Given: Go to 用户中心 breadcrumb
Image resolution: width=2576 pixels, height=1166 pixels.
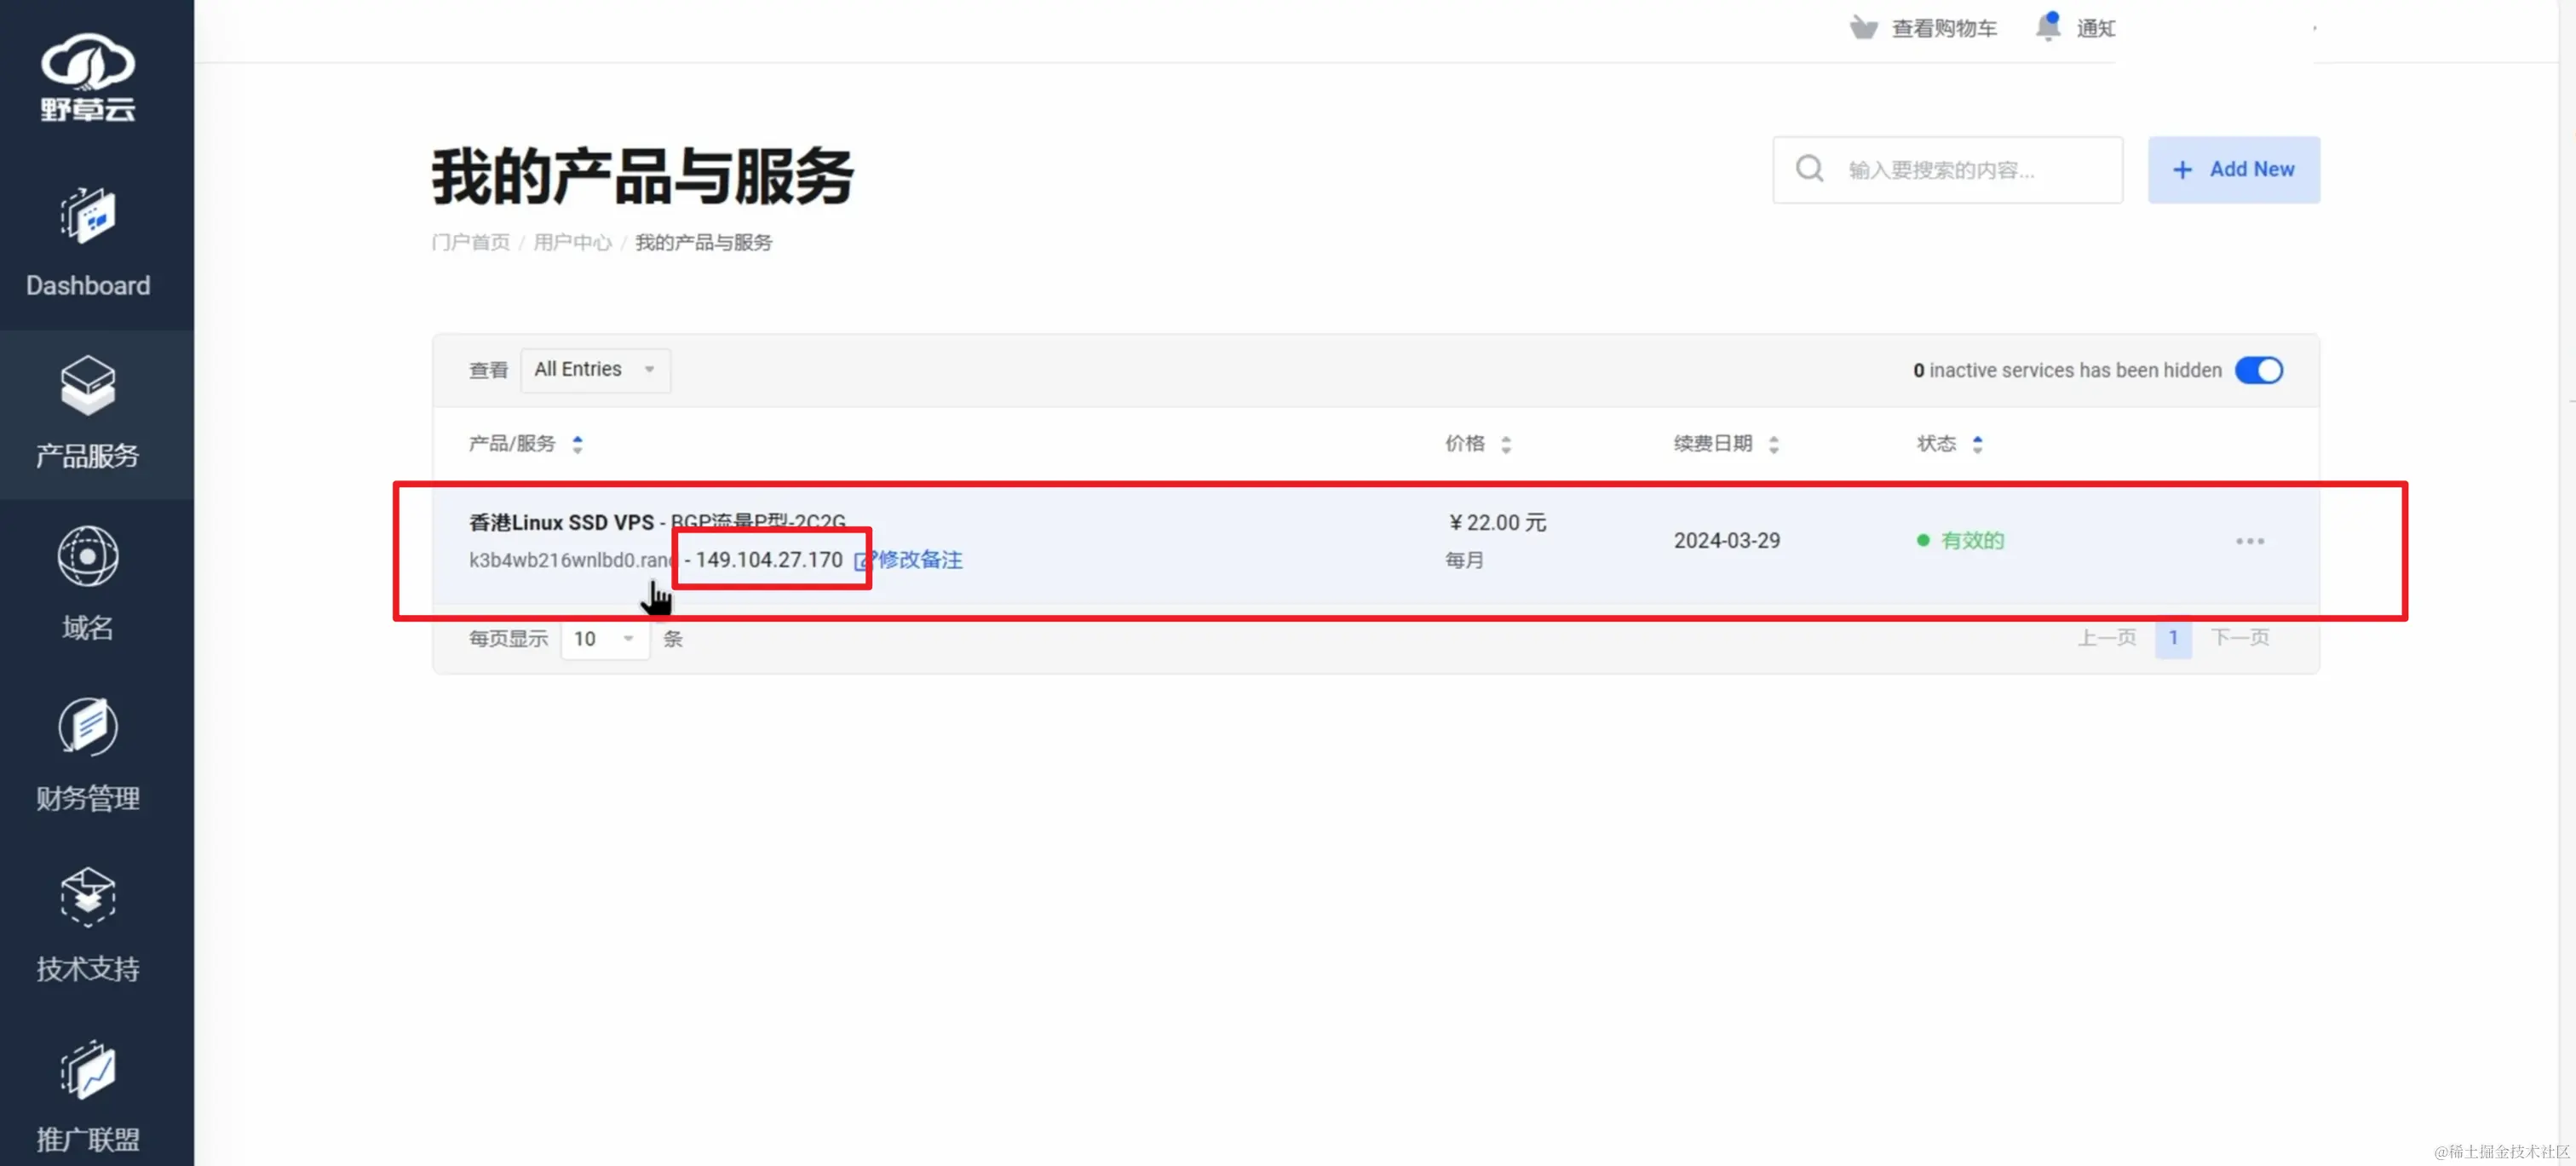Looking at the screenshot, I should pos(572,243).
